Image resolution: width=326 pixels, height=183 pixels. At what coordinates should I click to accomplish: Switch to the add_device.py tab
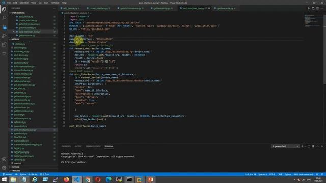click(70, 8)
